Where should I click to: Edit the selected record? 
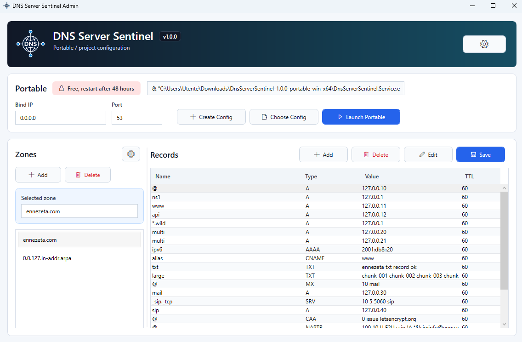[x=428, y=154]
